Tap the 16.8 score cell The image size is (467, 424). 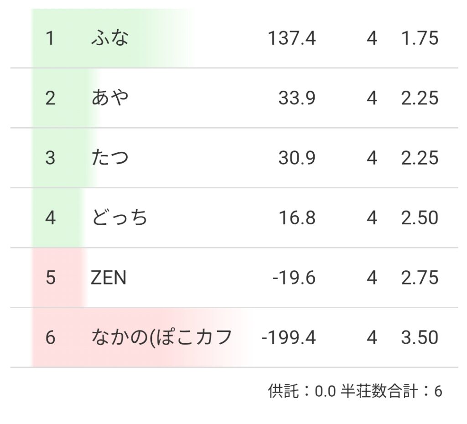(297, 218)
